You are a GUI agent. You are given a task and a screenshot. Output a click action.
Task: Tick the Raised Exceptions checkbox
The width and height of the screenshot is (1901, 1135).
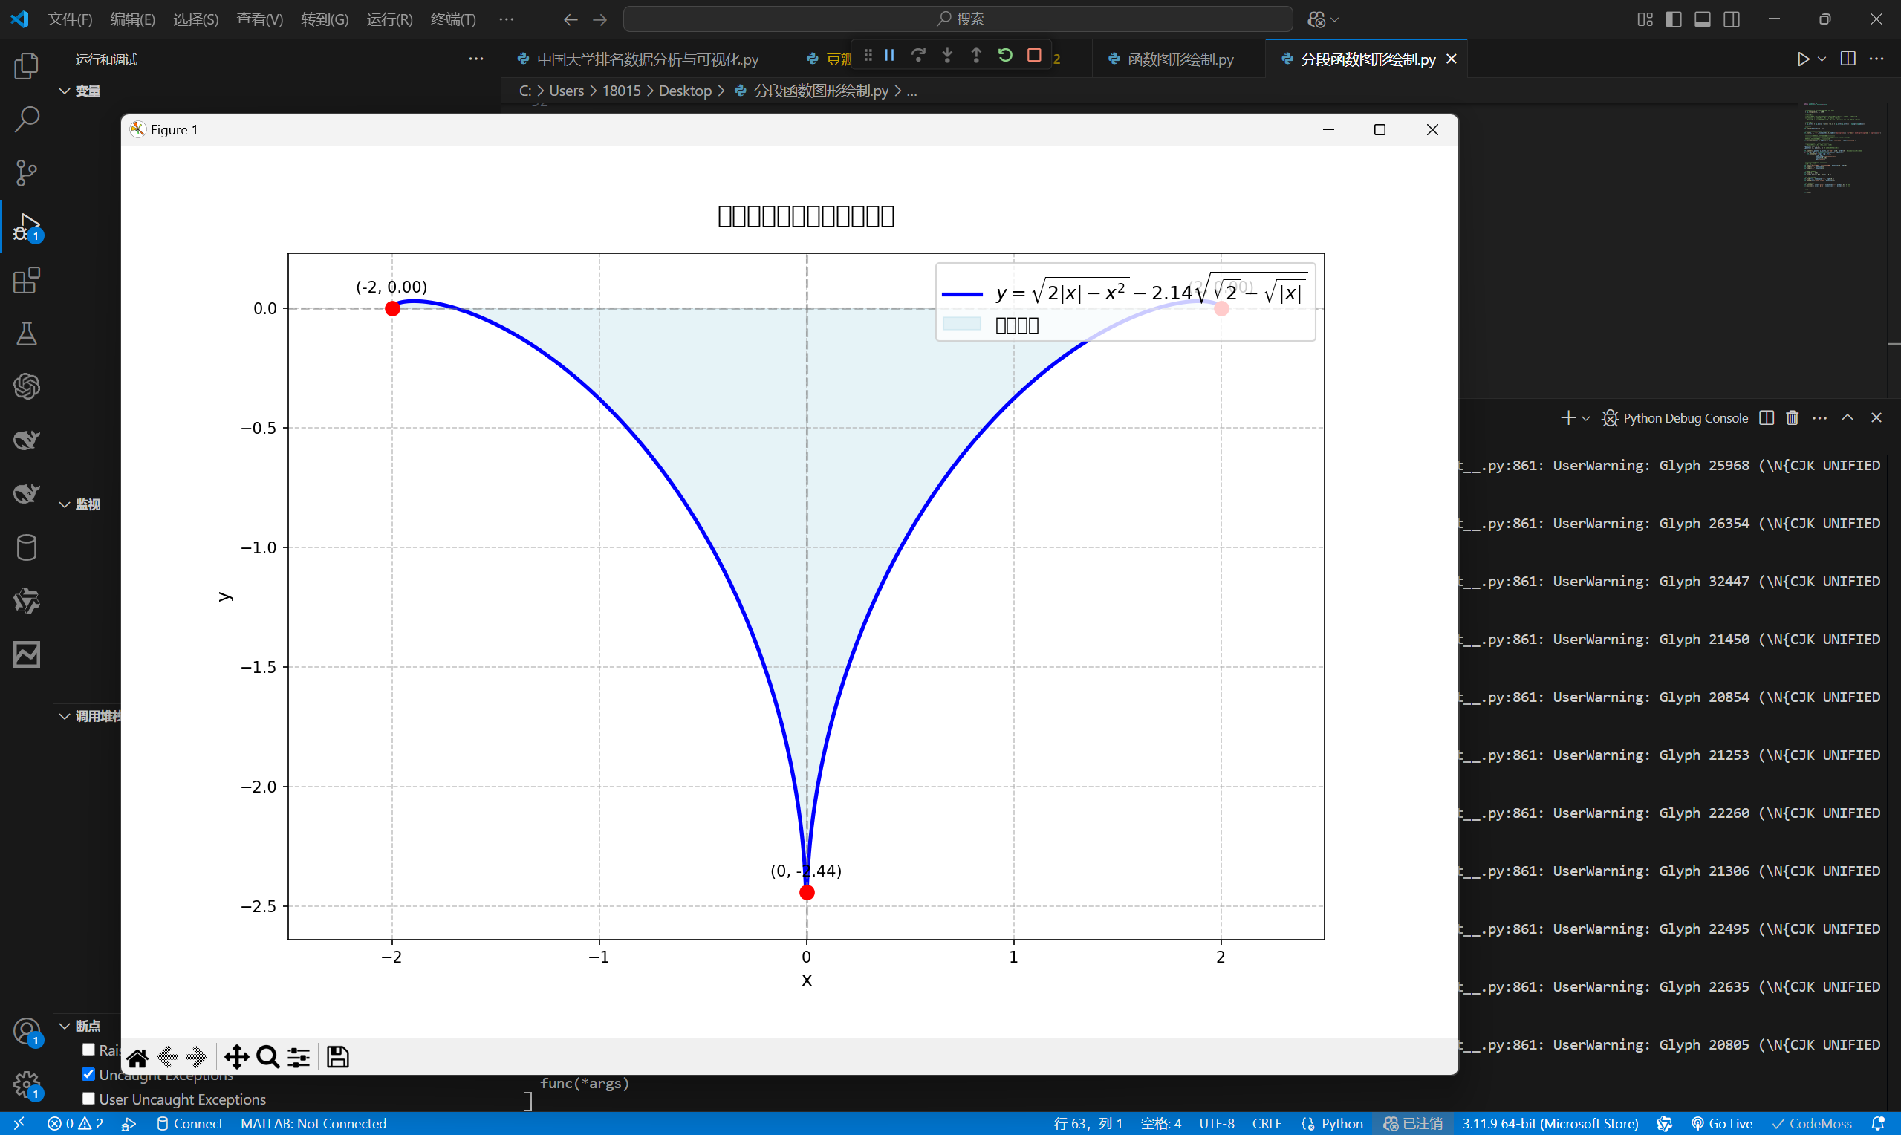coord(88,1050)
